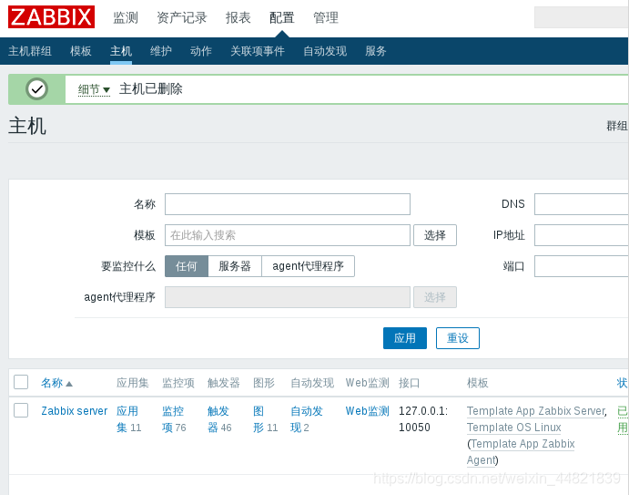Viewport: 629px width, 495px height.
Task: Sort hosts by 名称 column
Action: [56, 383]
